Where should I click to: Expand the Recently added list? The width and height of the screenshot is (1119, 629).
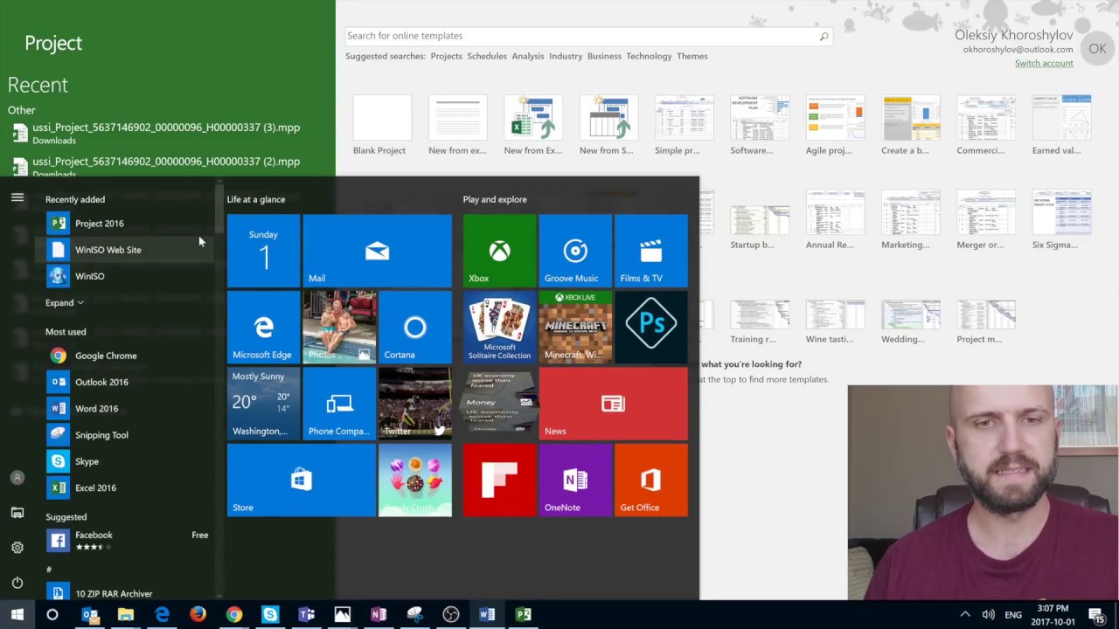(x=64, y=303)
